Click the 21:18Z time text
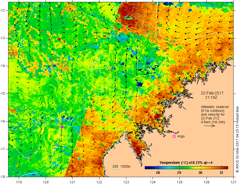 point(211,97)
